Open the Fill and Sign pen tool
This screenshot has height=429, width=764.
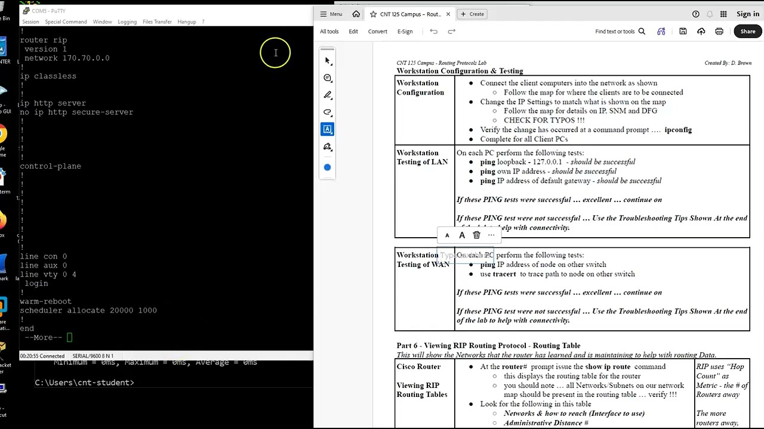(x=327, y=147)
